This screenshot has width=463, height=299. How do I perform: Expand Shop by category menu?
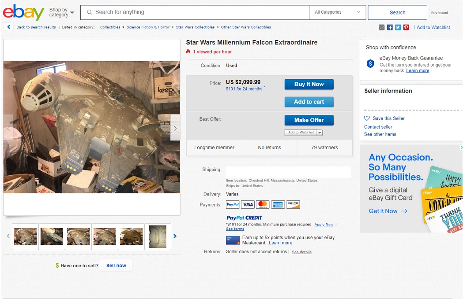61,12
